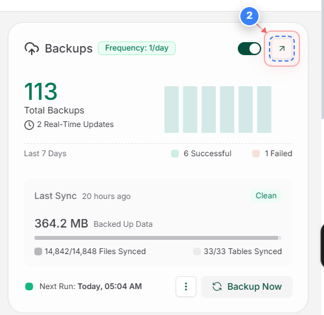The image size is (324, 315).
Task: Click the first backup bar in chart
Action: point(172,110)
